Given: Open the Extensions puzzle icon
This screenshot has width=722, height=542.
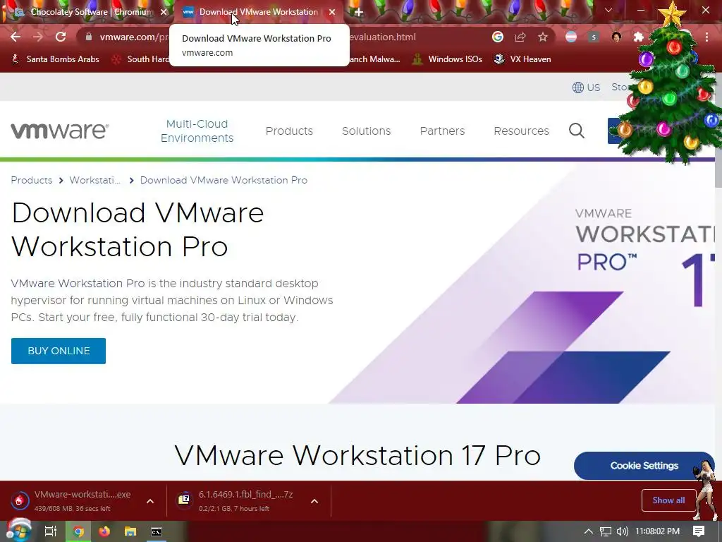Looking at the screenshot, I should tap(638, 37).
